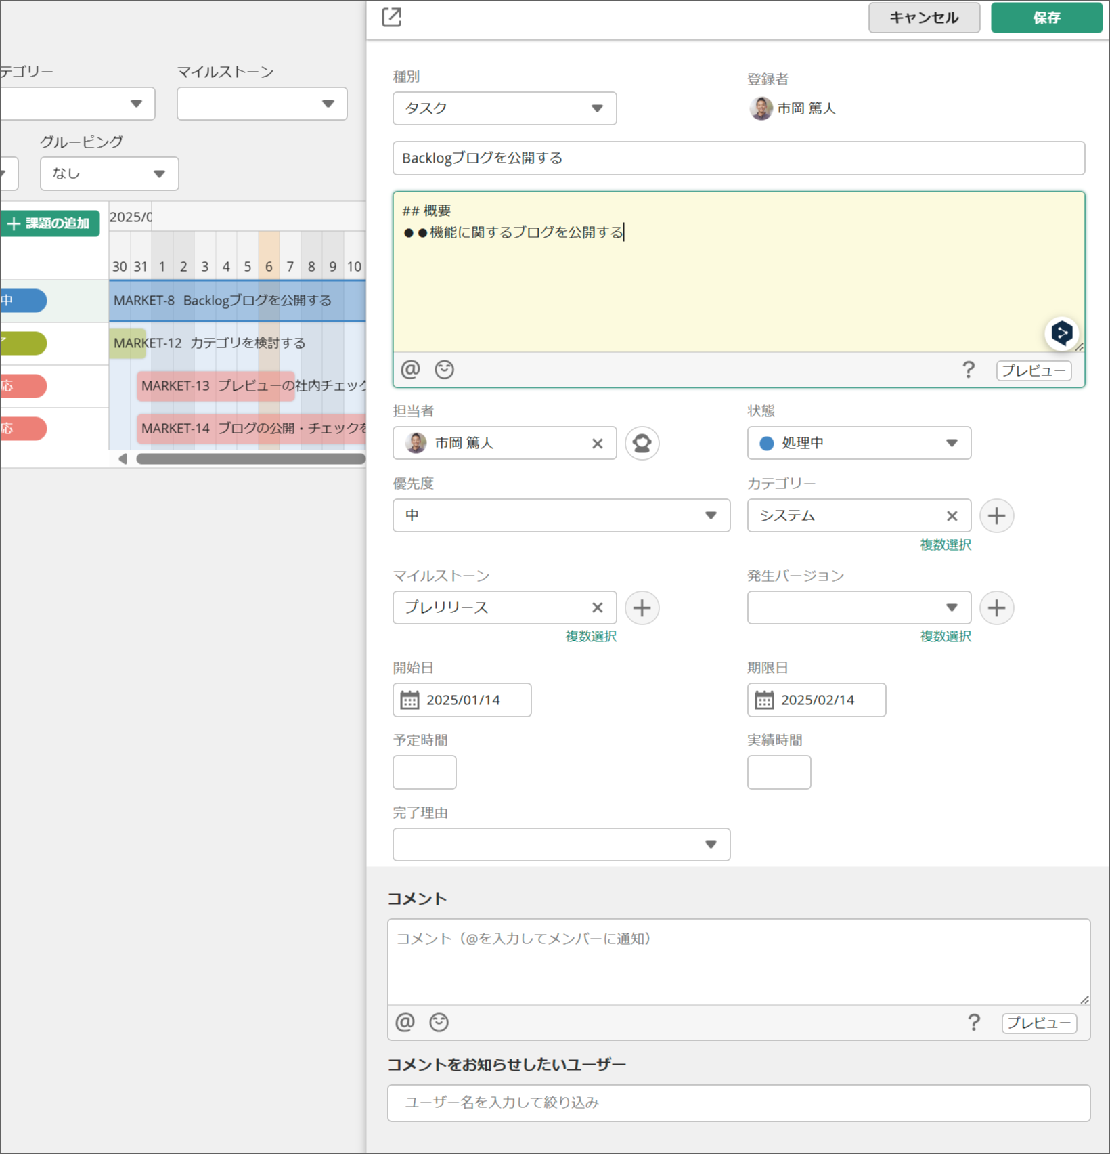Open emoji picker in comment box
The image size is (1110, 1154).
439,1022
